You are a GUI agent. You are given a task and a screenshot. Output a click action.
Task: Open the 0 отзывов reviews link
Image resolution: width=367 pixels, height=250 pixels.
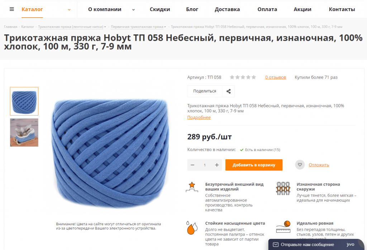(276, 77)
